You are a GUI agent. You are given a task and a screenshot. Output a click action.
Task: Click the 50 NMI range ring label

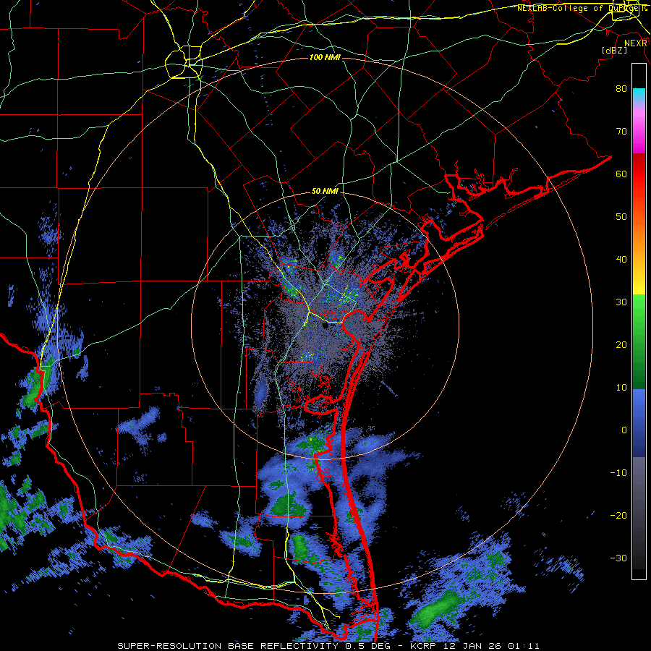point(325,192)
